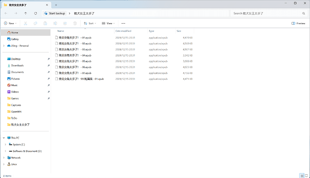Unpin Music using its pin icon
The height and width of the screenshot is (178, 310).
click(x=49, y=85)
